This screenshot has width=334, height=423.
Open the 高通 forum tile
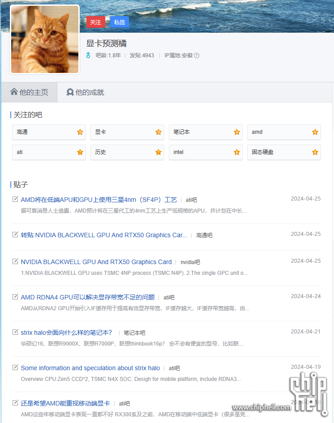pos(49,132)
